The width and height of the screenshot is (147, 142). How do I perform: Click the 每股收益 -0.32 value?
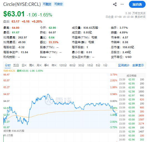[x=21, y=47]
